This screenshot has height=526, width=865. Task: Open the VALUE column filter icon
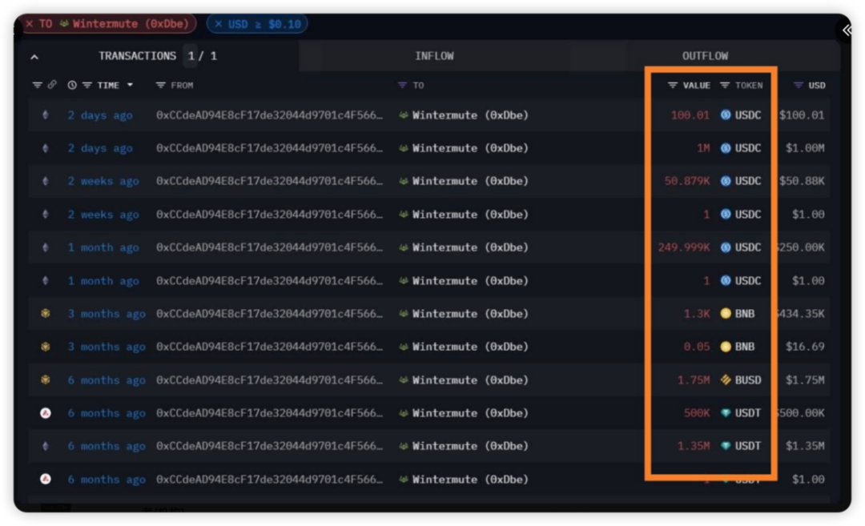673,86
